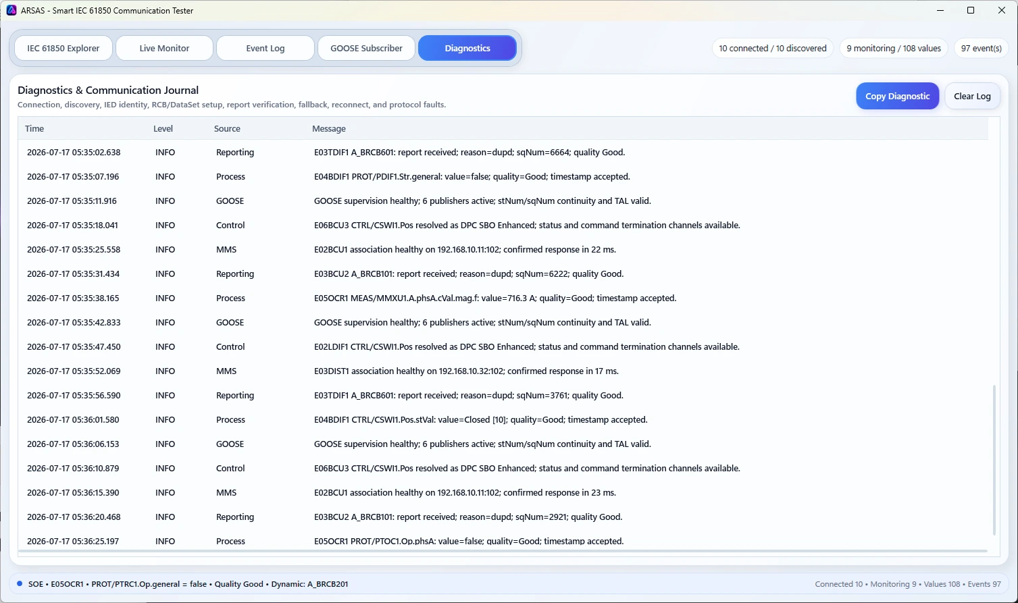Switch to the Live Monitor tab
The image size is (1018, 603).
pos(164,48)
